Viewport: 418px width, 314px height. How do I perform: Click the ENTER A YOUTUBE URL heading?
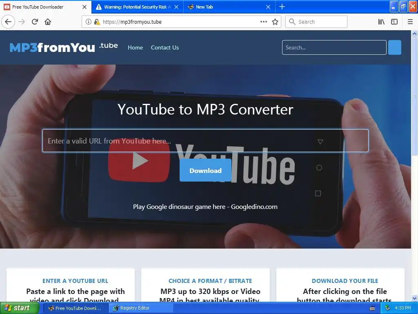(75, 281)
